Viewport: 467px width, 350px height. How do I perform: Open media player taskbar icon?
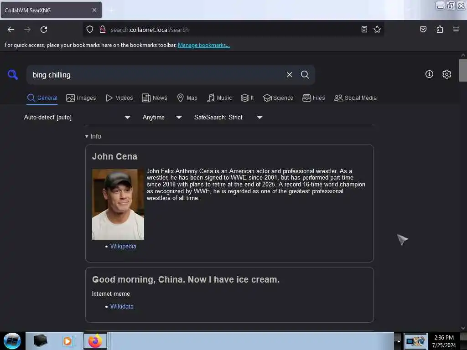tap(67, 341)
